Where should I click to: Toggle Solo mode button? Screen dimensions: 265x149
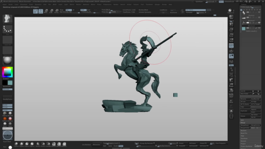tap(231, 111)
